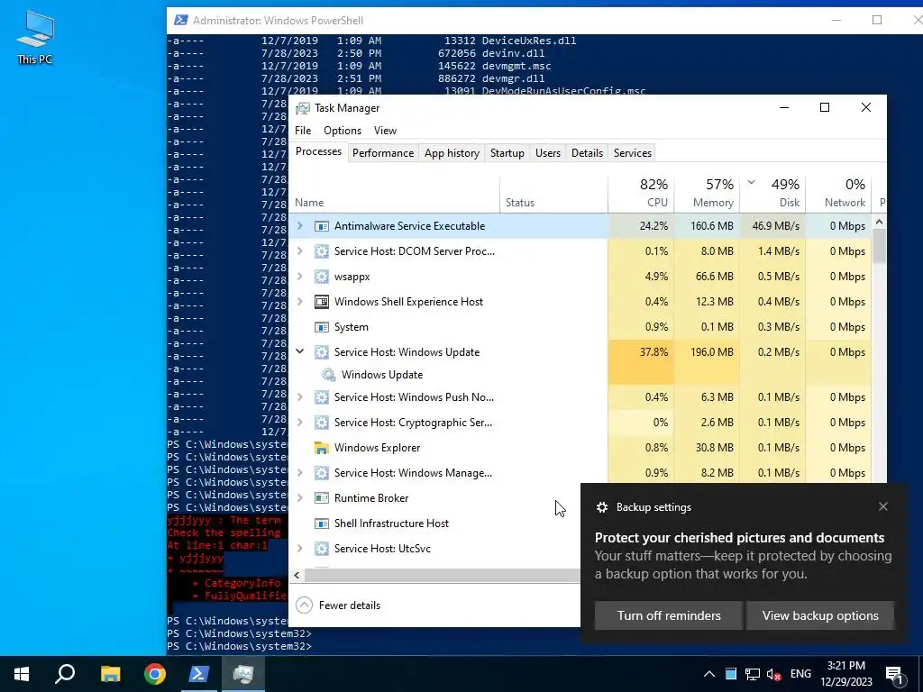Click Turn off reminders button
Screen dimensions: 923x692
(x=669, y=615)
